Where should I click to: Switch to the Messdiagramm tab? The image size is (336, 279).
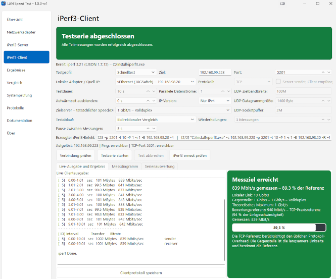pos(125,166)
